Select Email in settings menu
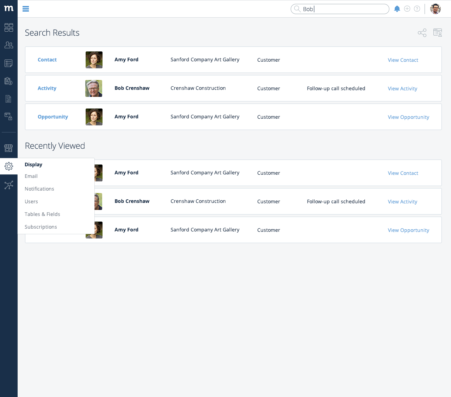The height and width of the screenshot is (397, 451). click(31, 176)
